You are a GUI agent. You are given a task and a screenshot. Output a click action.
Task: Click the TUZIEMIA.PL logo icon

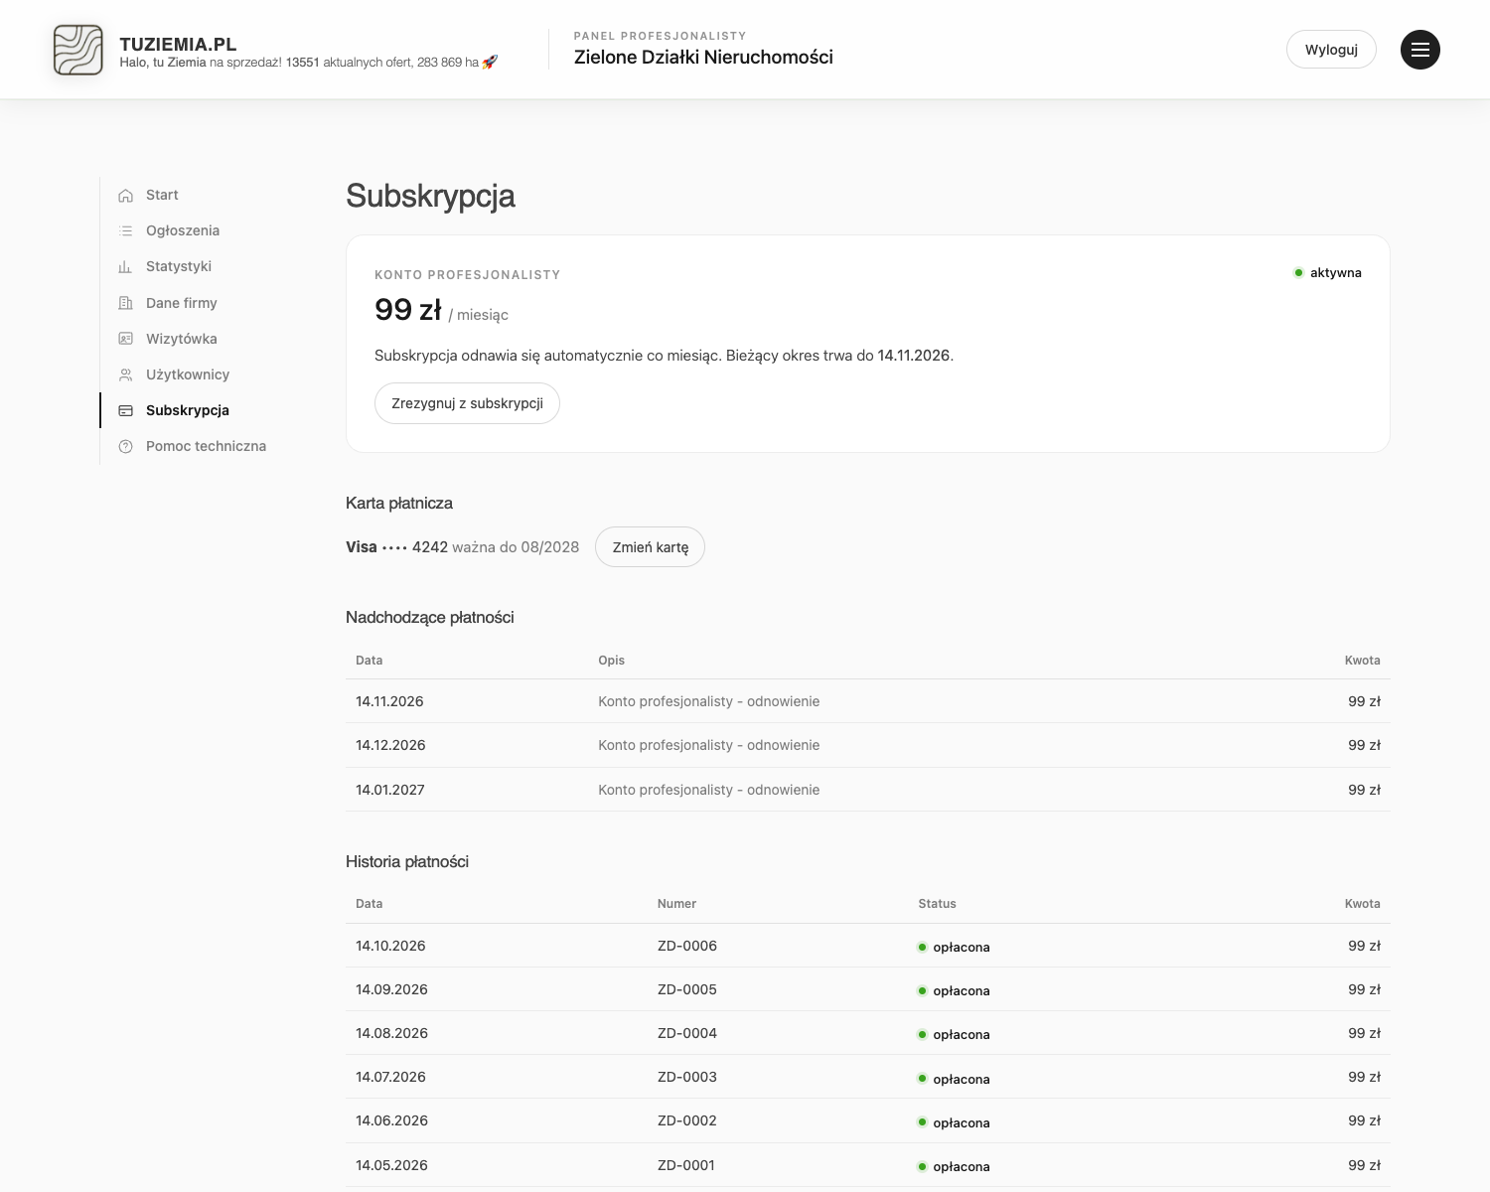(77, 50)
